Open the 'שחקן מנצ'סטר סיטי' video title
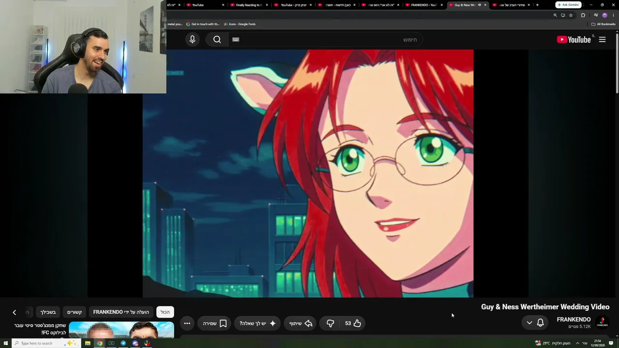 [x=40, y=329]
